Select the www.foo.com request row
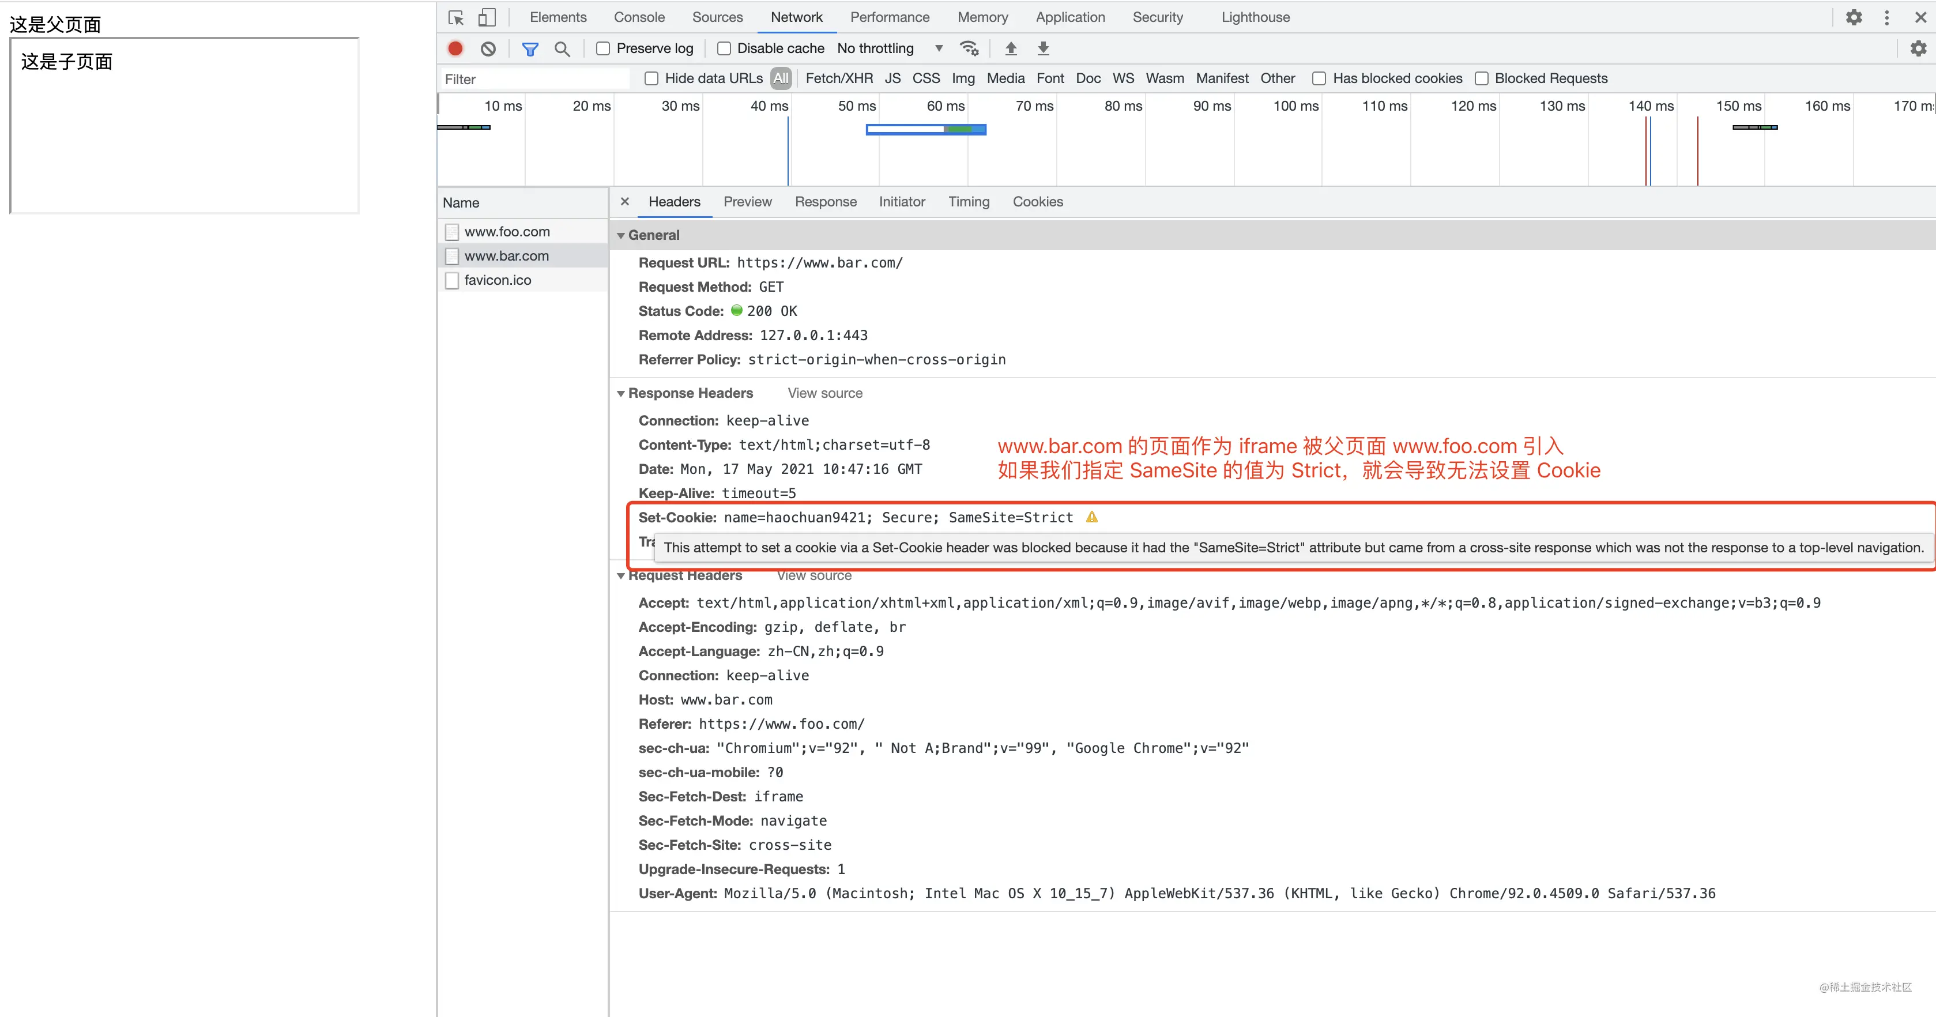This screenshot has width=1936, height=1017. tap(523, 232)
